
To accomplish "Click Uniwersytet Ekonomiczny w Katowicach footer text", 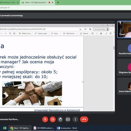I will (57, 110).
